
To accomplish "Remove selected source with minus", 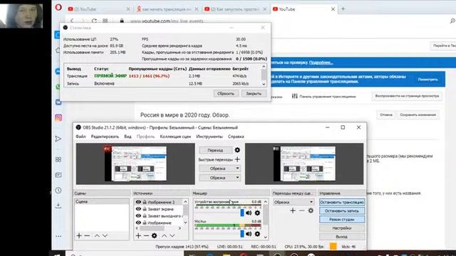I will point(146,235).
